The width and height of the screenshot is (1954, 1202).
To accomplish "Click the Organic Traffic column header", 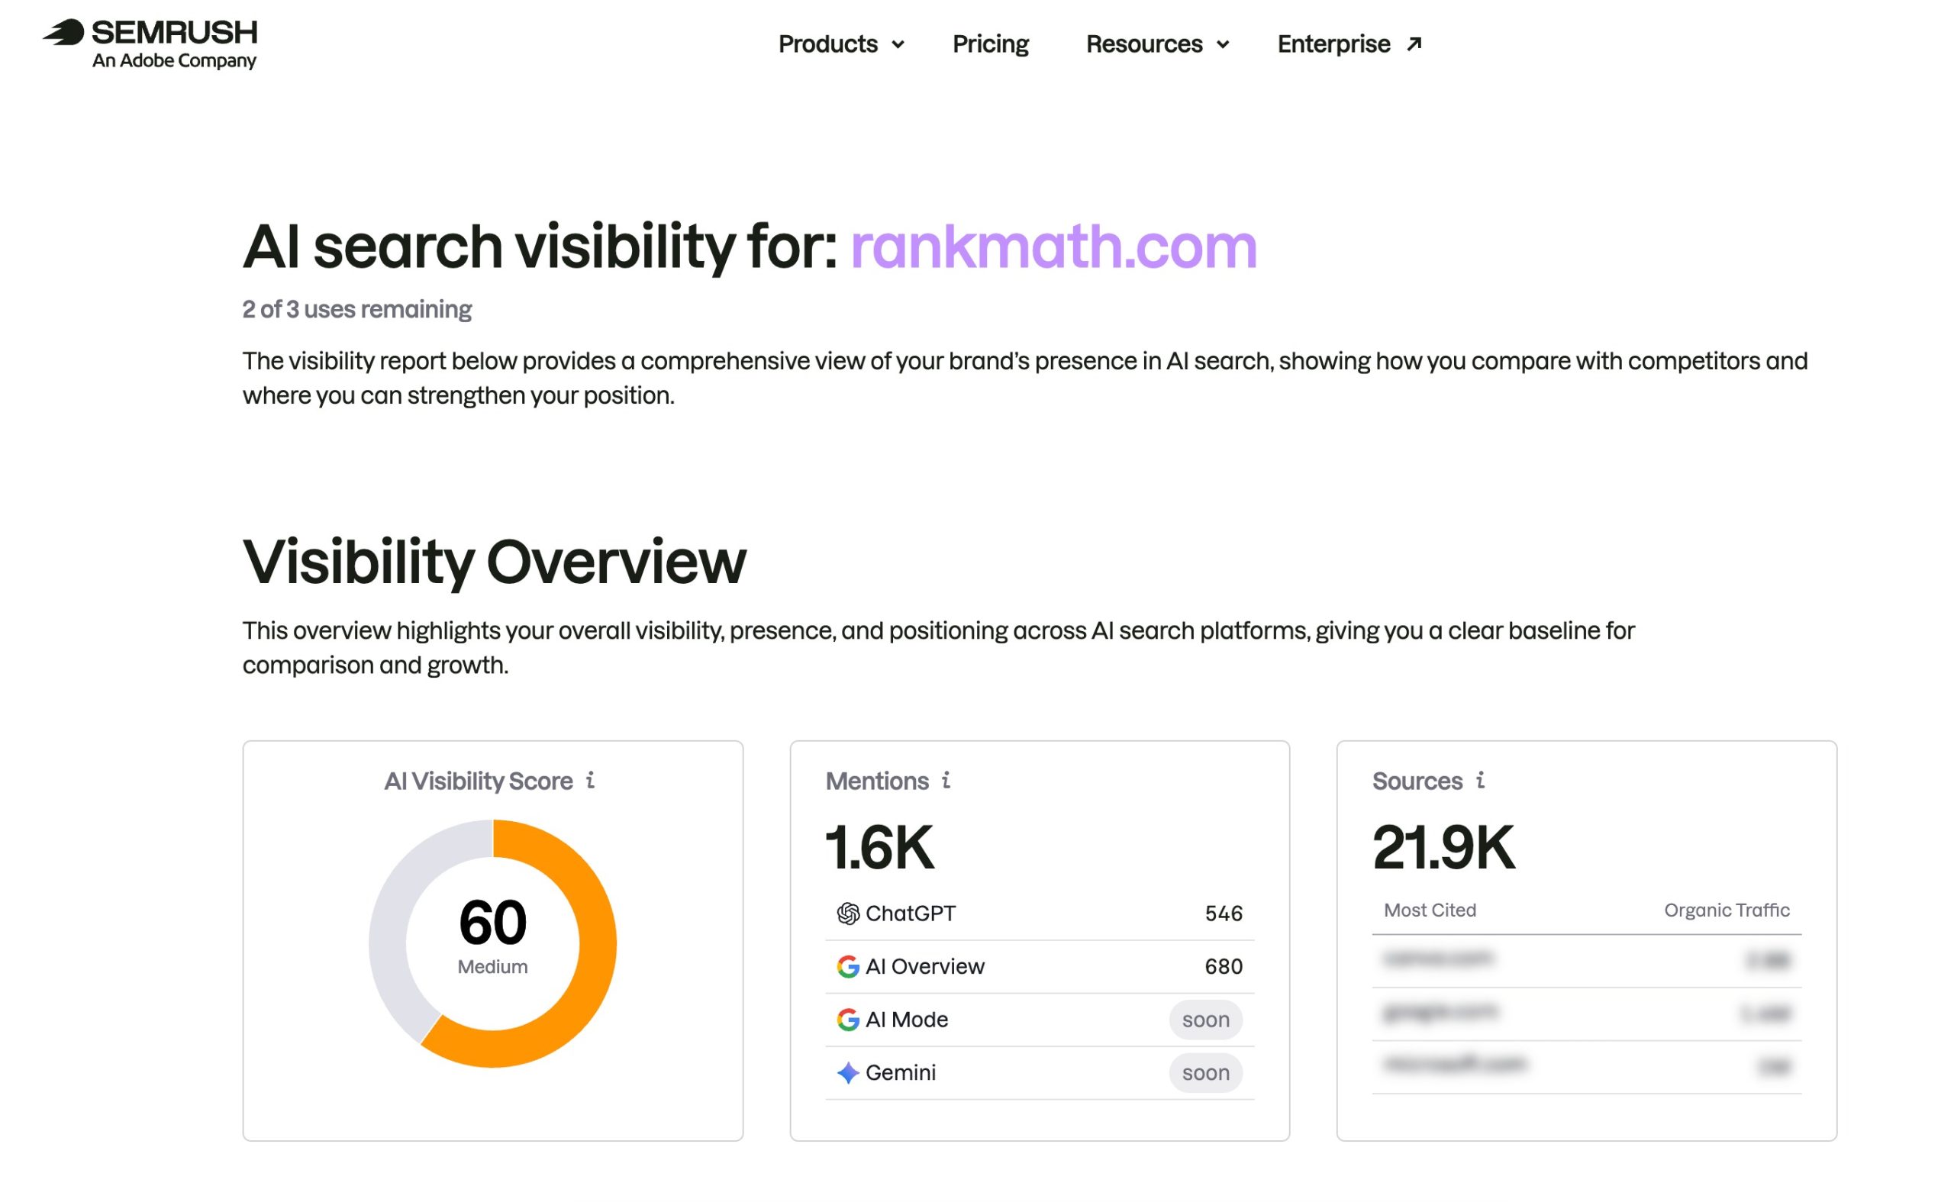I will (1727, 910).
